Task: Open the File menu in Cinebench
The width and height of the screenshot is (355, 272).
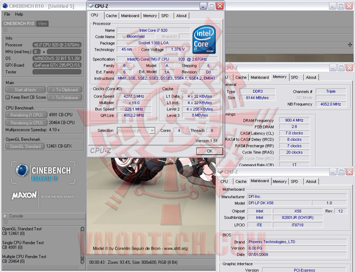Action: pos(7,14)
